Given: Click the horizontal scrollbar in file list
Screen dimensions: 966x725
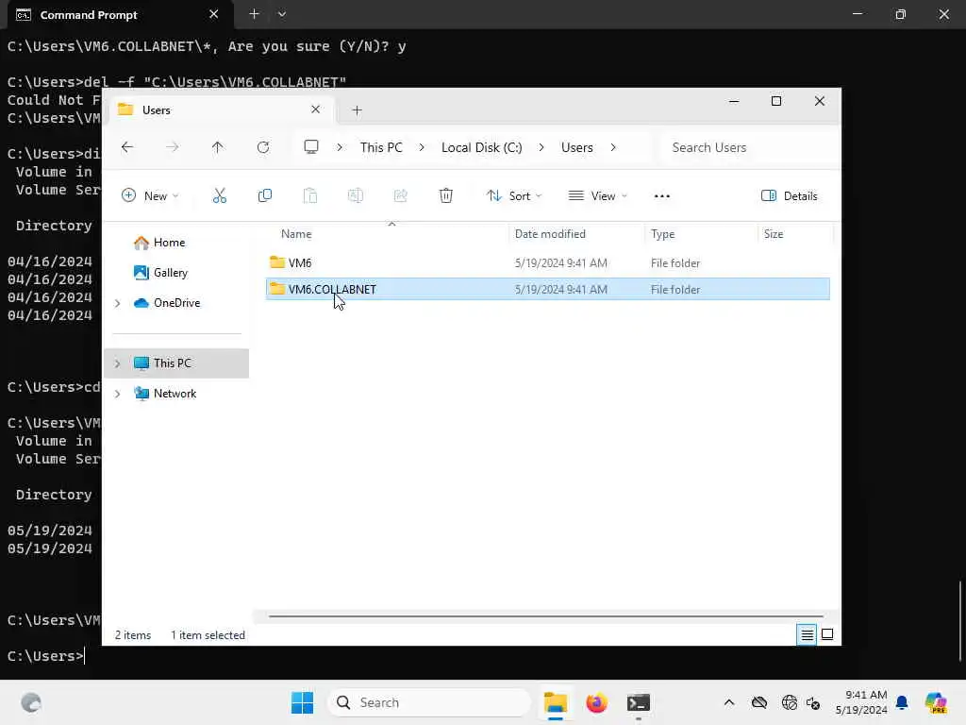Looking at the screenshot, I should (546, 615).
